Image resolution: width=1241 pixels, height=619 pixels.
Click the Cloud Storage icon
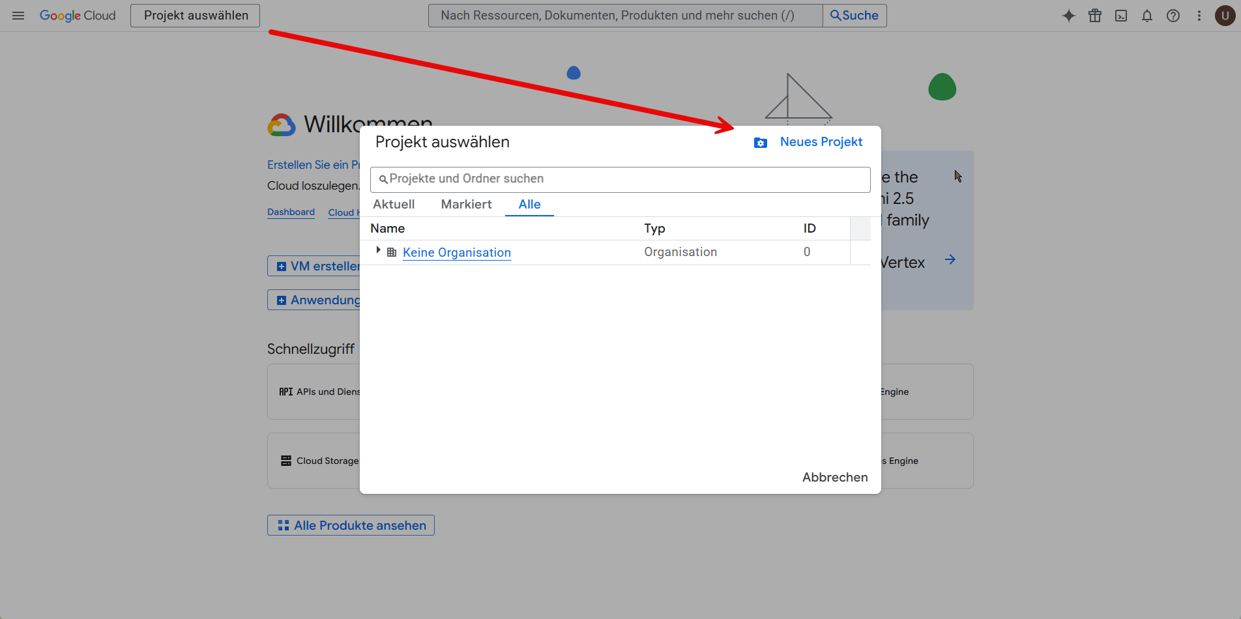tap(286, 461)
